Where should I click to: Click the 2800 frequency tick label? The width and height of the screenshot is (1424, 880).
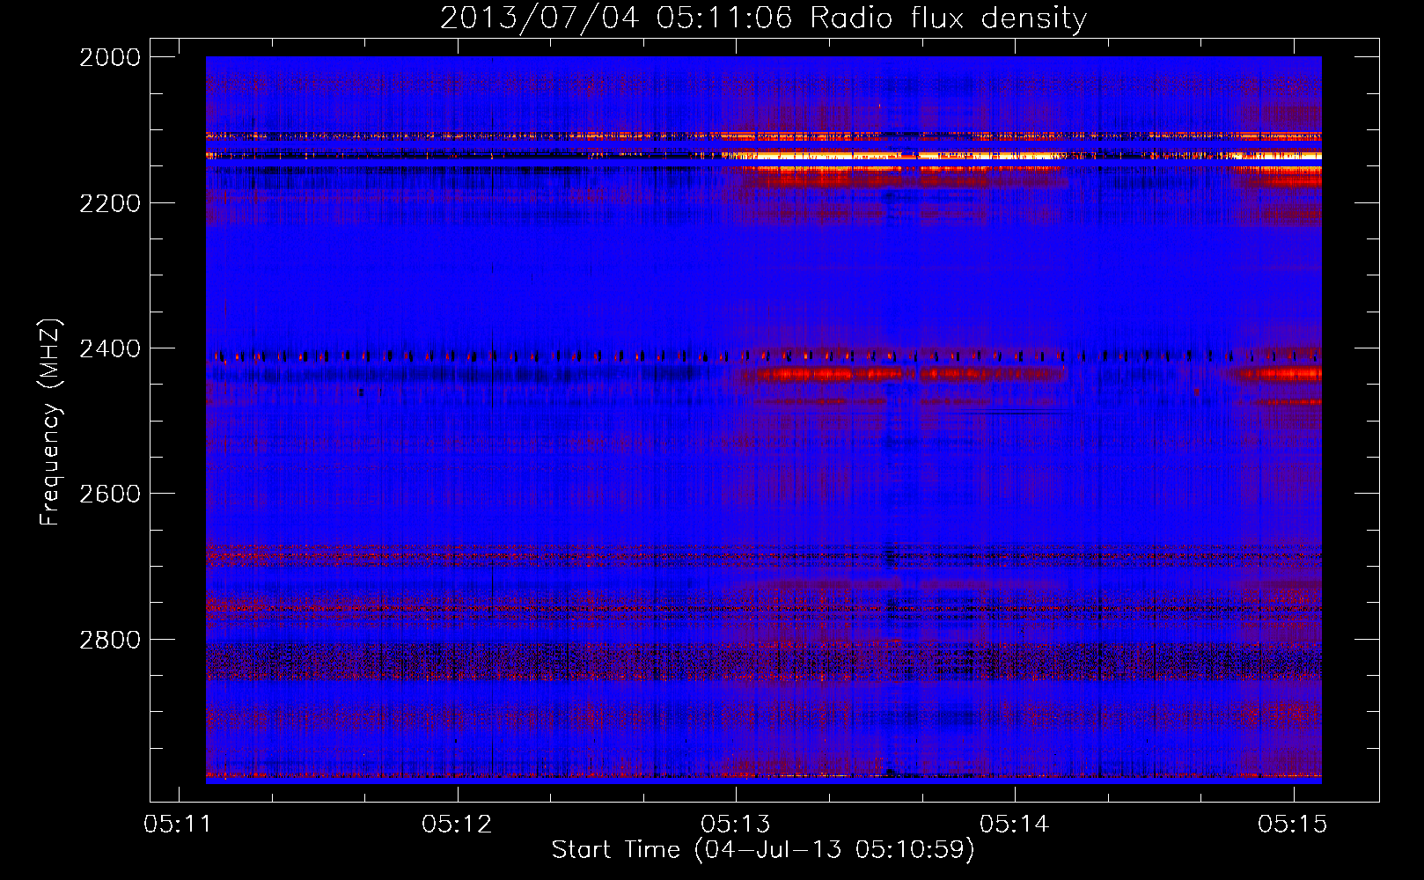point(110,640)
